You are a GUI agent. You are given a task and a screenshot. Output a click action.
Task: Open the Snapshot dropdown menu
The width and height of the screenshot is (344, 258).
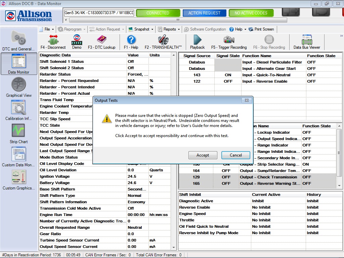(x=141, y=29)
